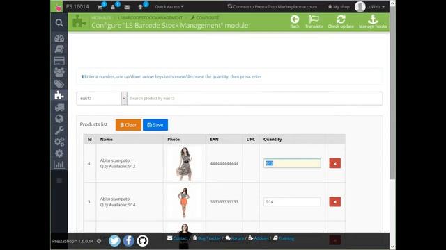
Task: Click EAN value 333333333333
Action: [224, 202]
